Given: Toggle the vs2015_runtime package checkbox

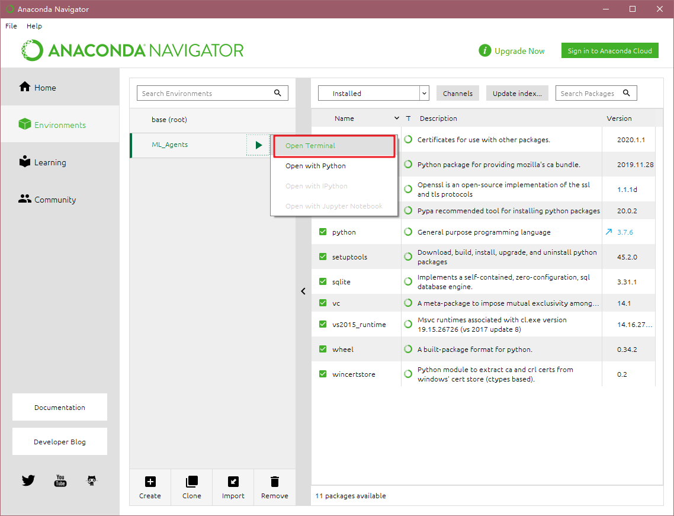Looking at the screenshot, I should (323, 324).
